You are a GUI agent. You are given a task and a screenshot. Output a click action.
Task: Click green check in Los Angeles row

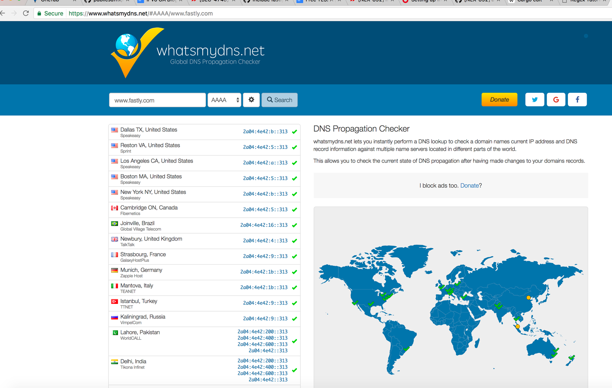(x=295, y=163)
